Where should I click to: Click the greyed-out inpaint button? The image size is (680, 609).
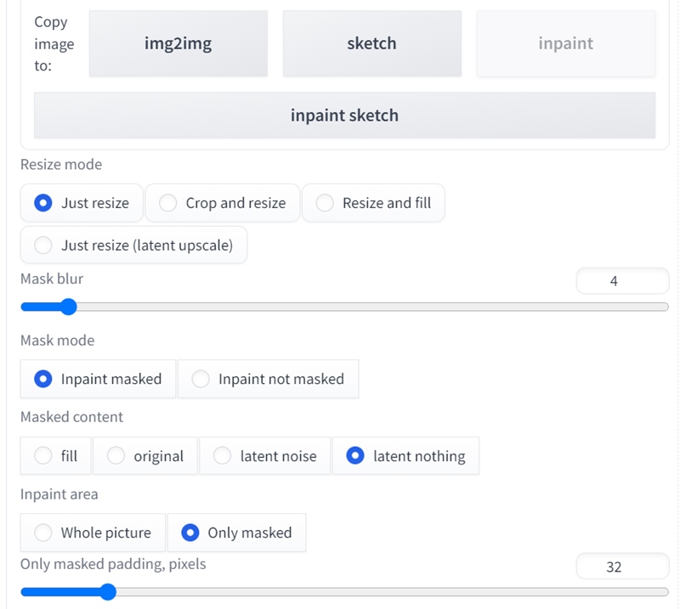click(x=566, y=44)
